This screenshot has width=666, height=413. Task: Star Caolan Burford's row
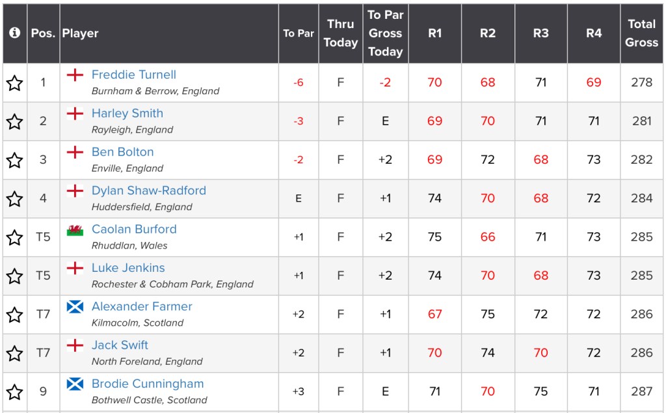click(14, 237)
